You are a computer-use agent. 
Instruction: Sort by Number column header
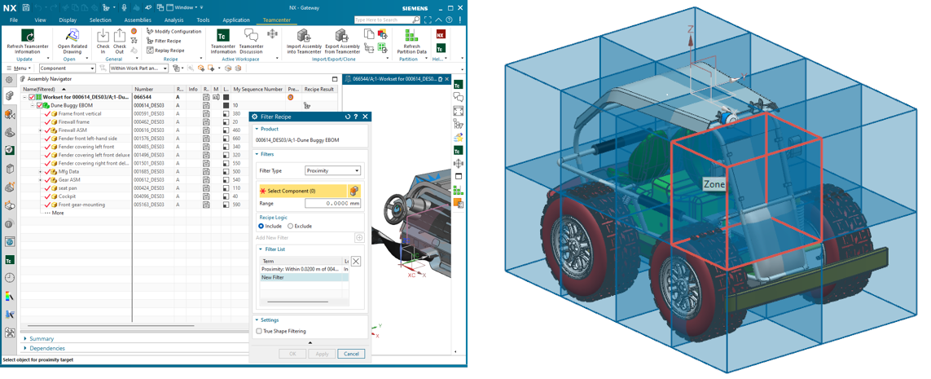coord(152,89)
